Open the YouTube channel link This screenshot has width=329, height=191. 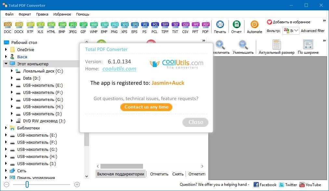[x=310, y=185]
